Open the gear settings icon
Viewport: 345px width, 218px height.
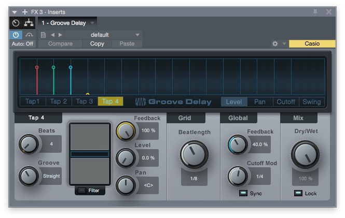(x=275, y=44)
